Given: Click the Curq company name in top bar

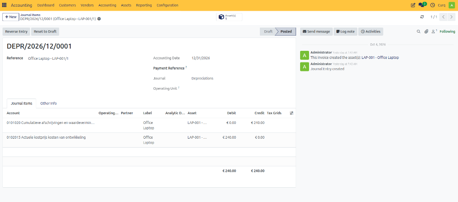Looking at the screenshot, I should point(441,5).
